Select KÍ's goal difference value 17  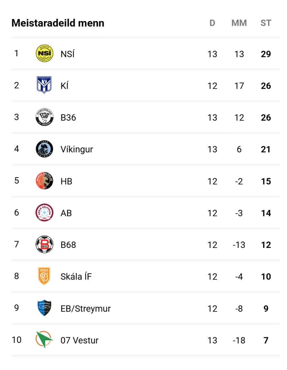click(239, 86)
